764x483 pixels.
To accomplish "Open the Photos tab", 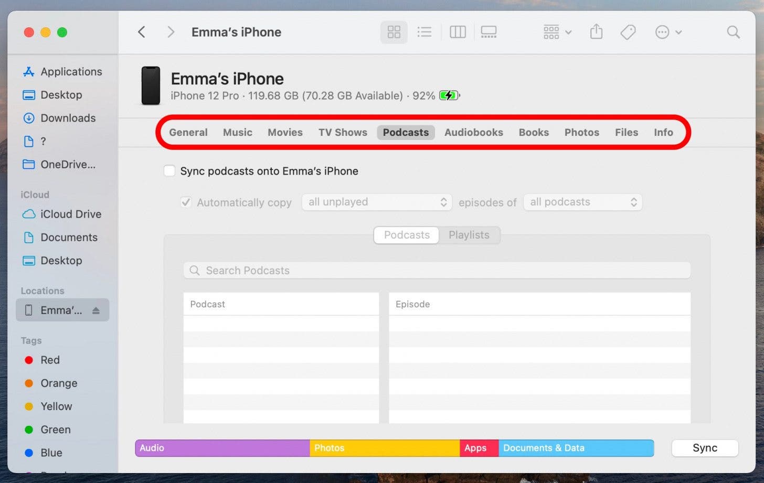I will (581, 133).
